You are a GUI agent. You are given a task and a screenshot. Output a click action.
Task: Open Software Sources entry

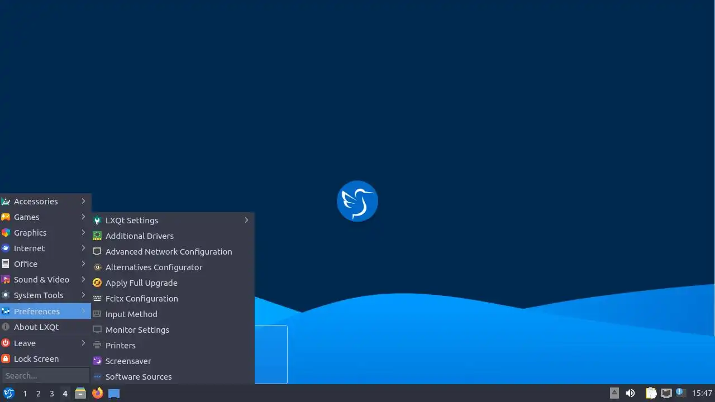click(x=173, y=377)
